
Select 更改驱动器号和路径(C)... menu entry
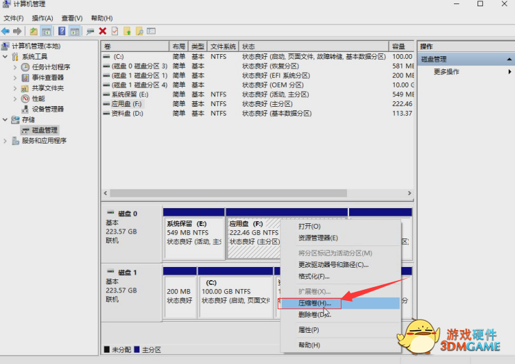[x=340, y=265]
